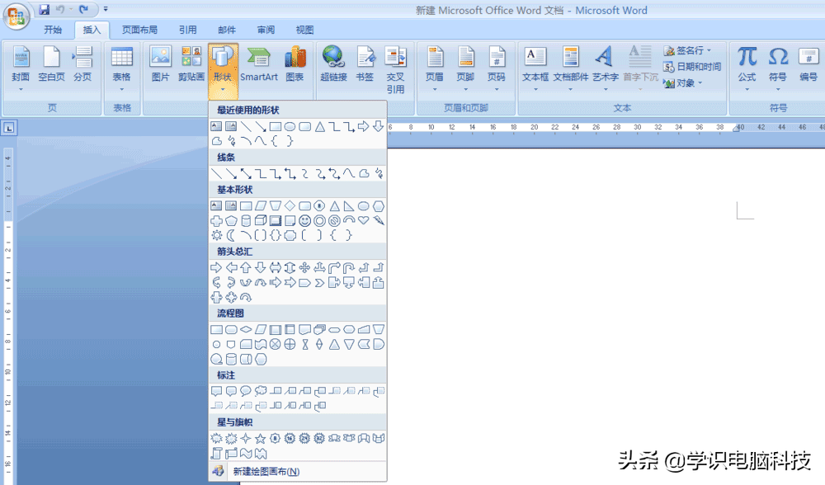Open the 艺术字 WordArt gallery
825x485 pixels.
point(605,69)
